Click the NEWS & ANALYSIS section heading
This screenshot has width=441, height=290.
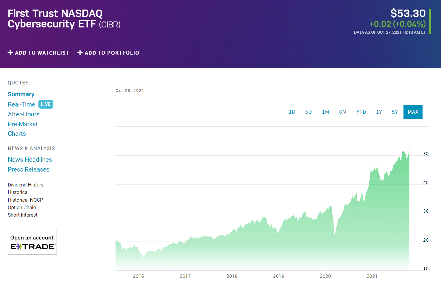coord(31,149)
